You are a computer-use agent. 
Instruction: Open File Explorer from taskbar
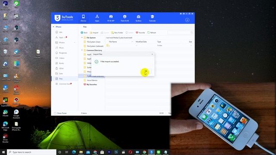point(81,152)
